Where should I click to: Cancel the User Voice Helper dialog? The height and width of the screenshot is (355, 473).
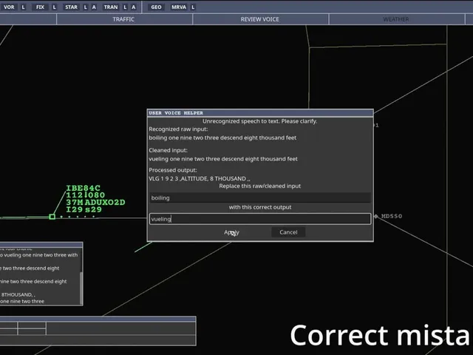tap(288, 232)
